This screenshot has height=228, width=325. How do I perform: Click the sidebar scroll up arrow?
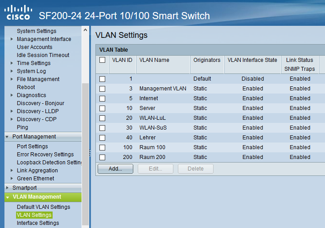tap(85, 30)
